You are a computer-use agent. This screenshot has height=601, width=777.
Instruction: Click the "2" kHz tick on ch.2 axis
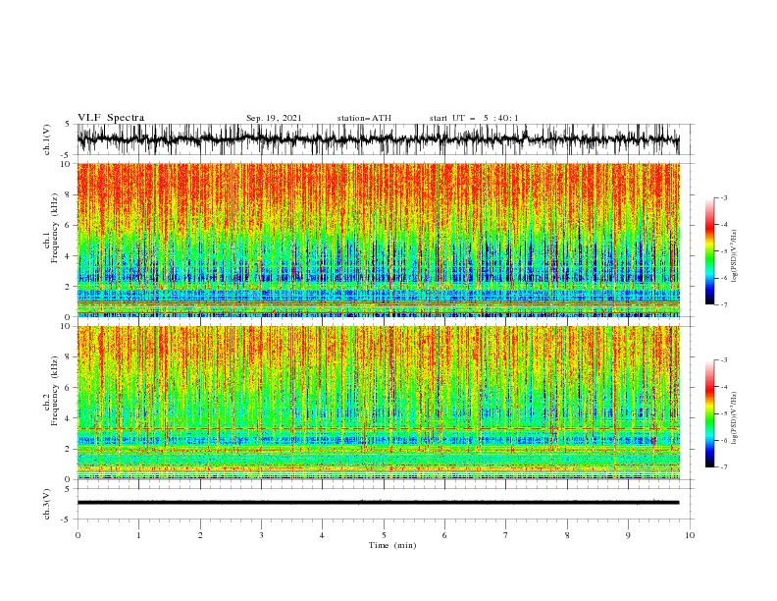pyautogui.click(x=69, y=449)
